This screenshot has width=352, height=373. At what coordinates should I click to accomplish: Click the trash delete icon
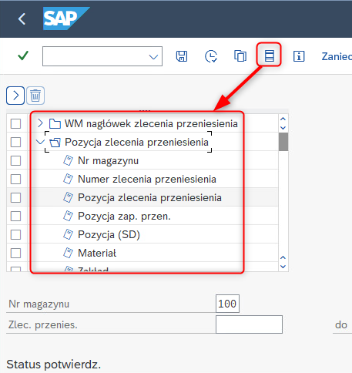coord(35,96)
